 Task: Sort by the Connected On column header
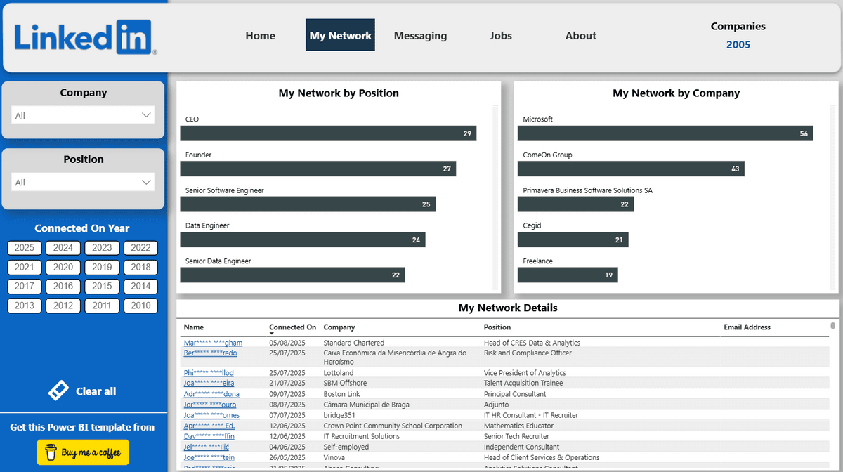click(292, 327)
